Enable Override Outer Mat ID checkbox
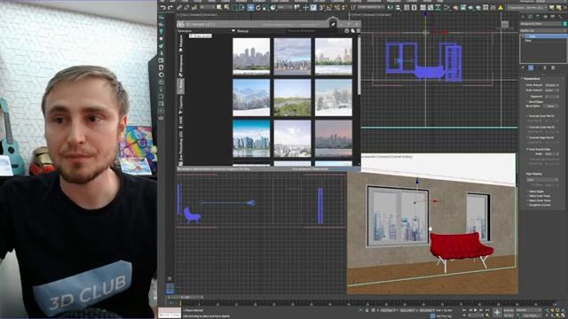Viewport: 568px width, 319px height. click(x=527, y=128)
